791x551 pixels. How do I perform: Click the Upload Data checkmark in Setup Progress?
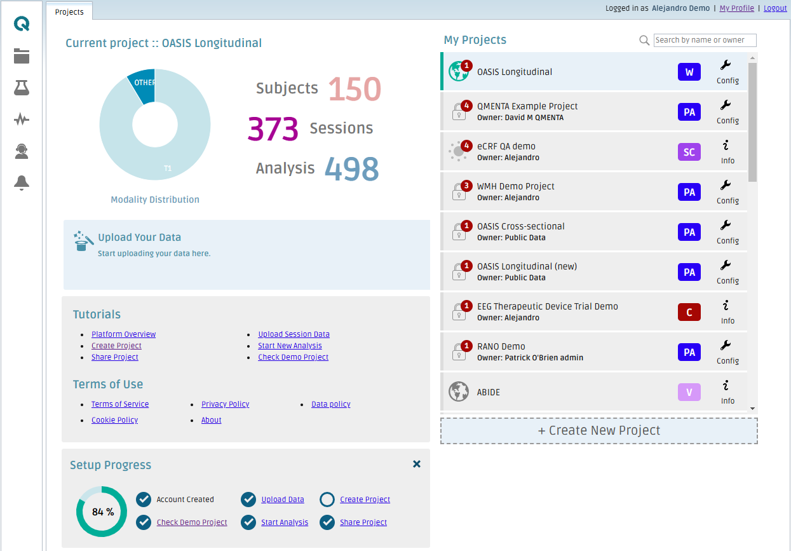[248, 500]
